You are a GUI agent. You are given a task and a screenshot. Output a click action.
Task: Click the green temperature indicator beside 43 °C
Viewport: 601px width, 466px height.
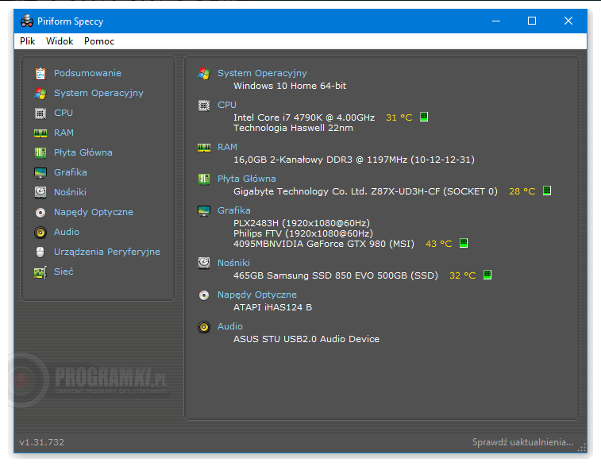(464, 243)
